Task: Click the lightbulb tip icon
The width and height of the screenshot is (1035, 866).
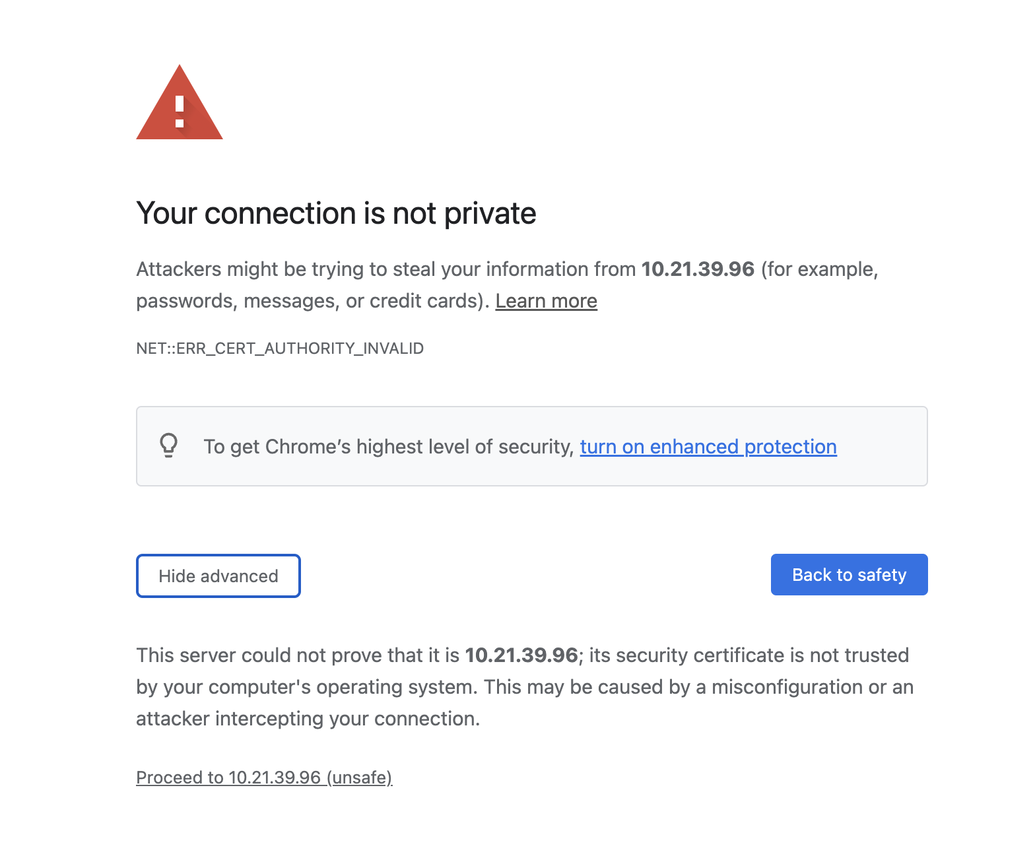Action: 169,446
